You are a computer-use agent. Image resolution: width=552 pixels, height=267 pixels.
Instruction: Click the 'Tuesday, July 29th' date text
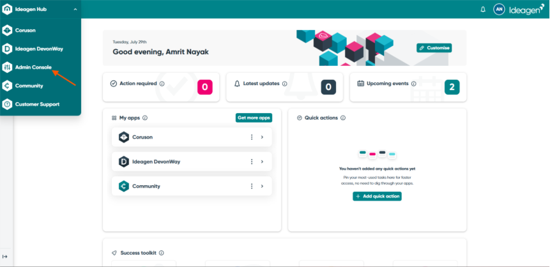[x=130, y=42]
